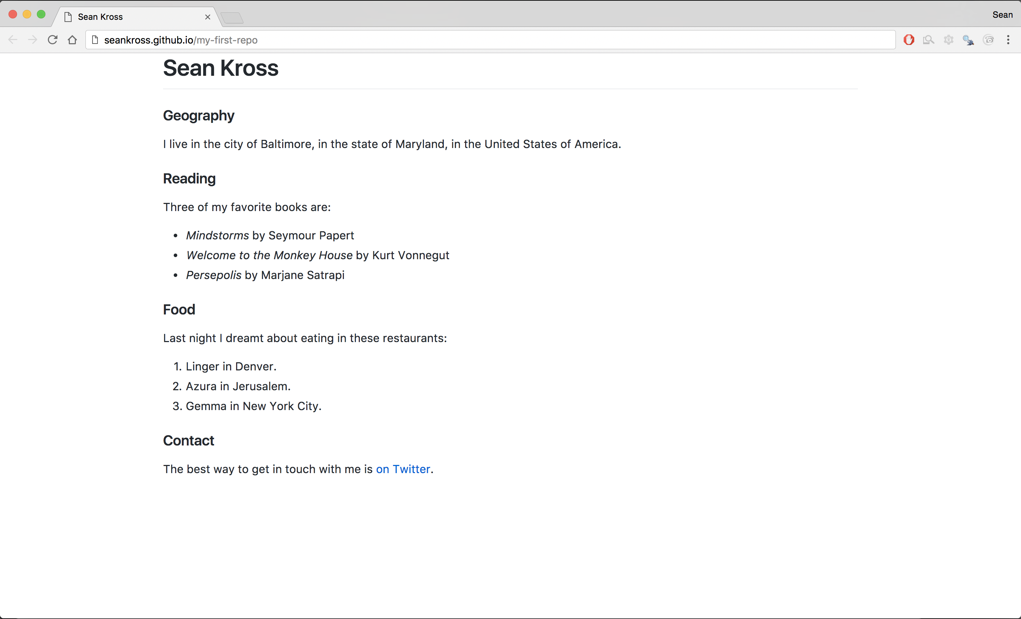Open the Chrome three-dot menu
This screenshot has width=1021, height=619.
(1008, 40)
